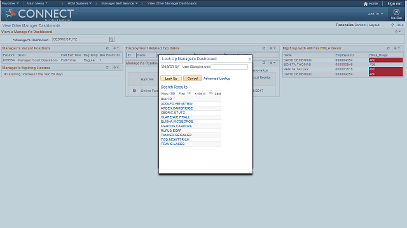The height and width of the screenshot is (228, 407).
Task: Open gear menu of Employment Related Exp Dates
Action: click(272, 48)
